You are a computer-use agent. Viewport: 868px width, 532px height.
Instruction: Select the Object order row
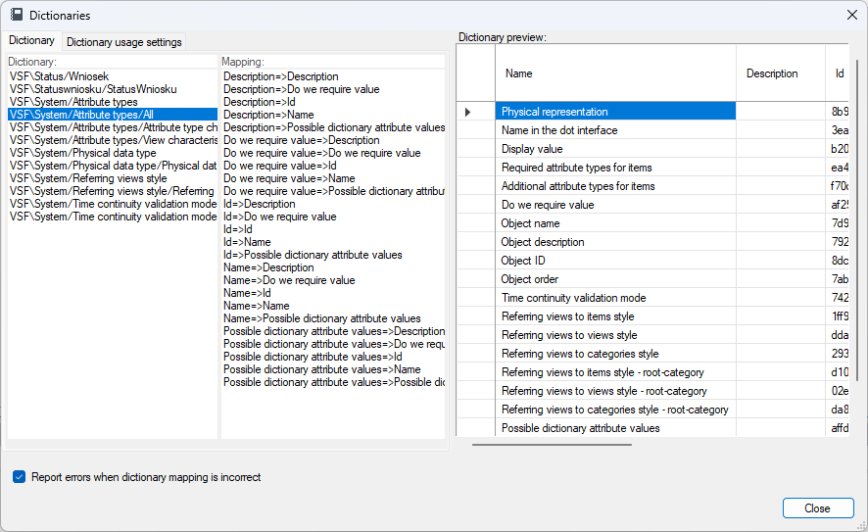(615, 279)
